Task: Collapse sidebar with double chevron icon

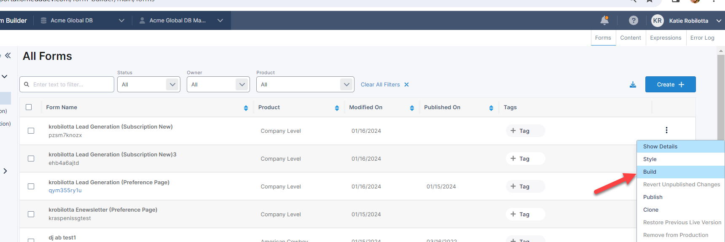Action: [8, 56]
